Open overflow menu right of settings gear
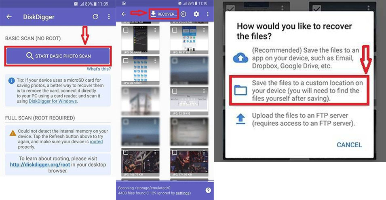The height and width of the screenshot is (200, 386). 208,14
